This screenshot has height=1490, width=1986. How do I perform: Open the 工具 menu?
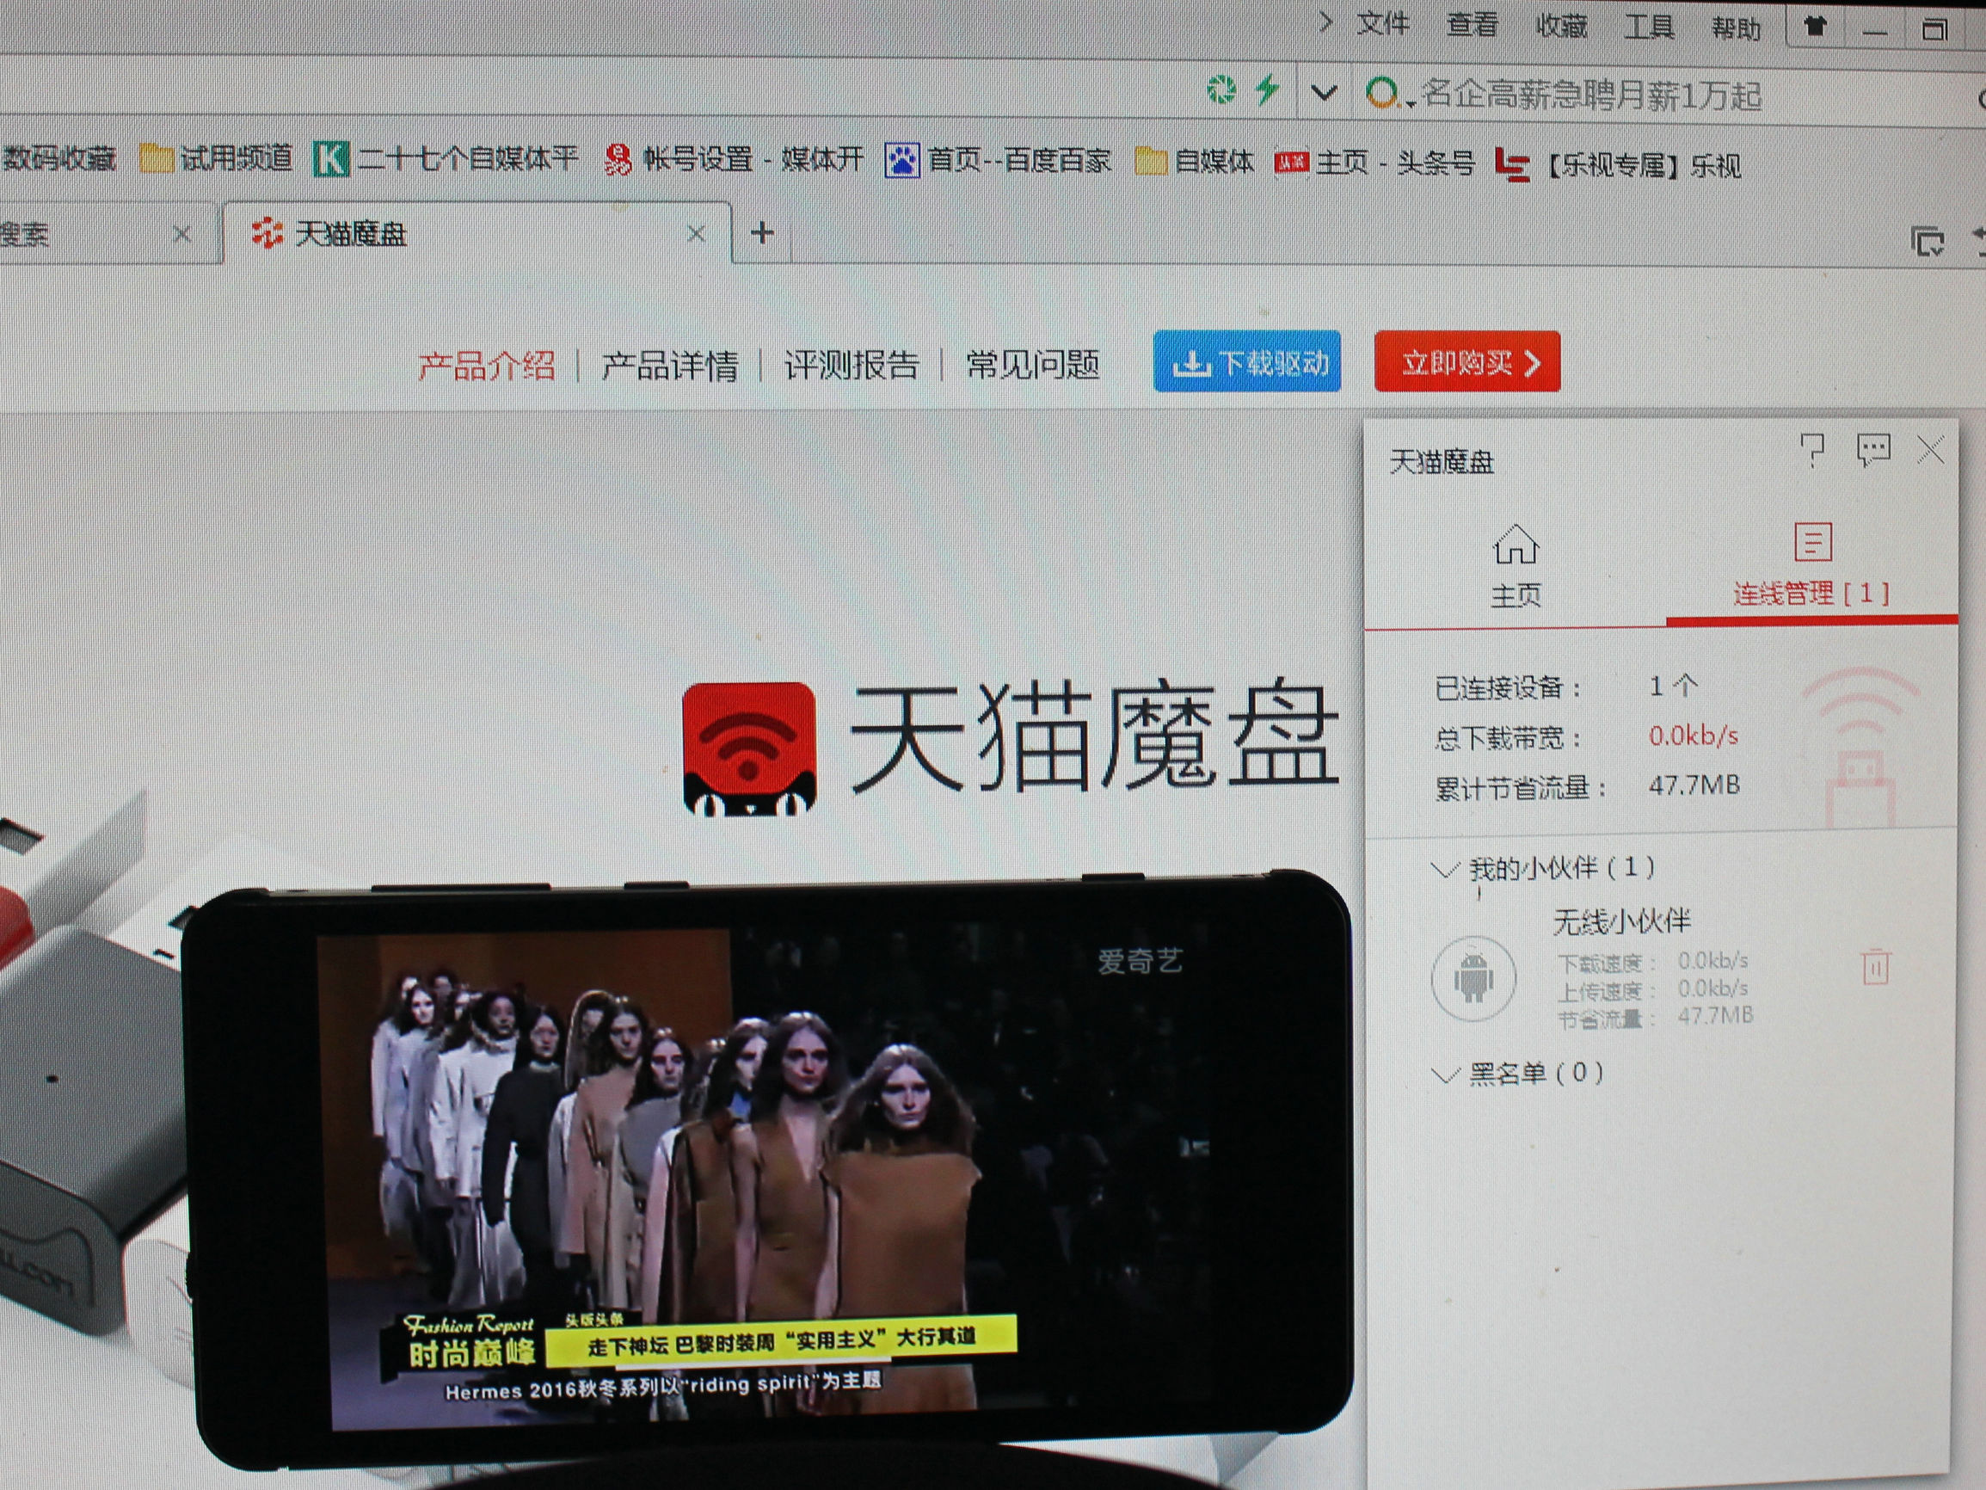click(1651, 27)
